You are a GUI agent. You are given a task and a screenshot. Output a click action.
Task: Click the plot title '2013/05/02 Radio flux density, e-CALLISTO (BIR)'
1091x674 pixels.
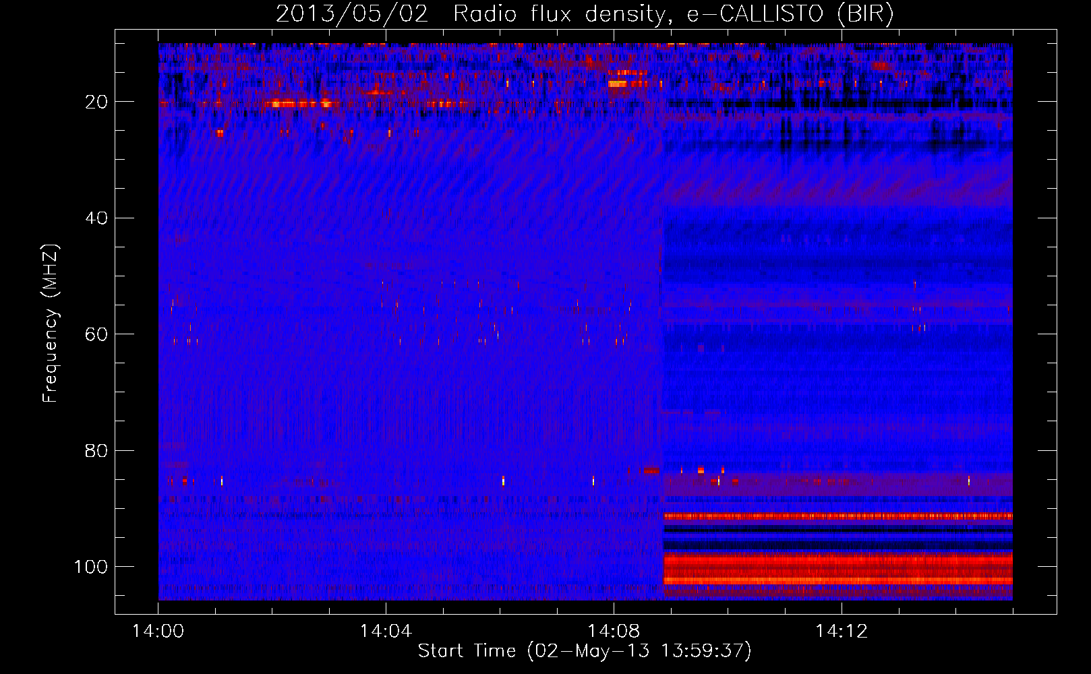[585, 14]
